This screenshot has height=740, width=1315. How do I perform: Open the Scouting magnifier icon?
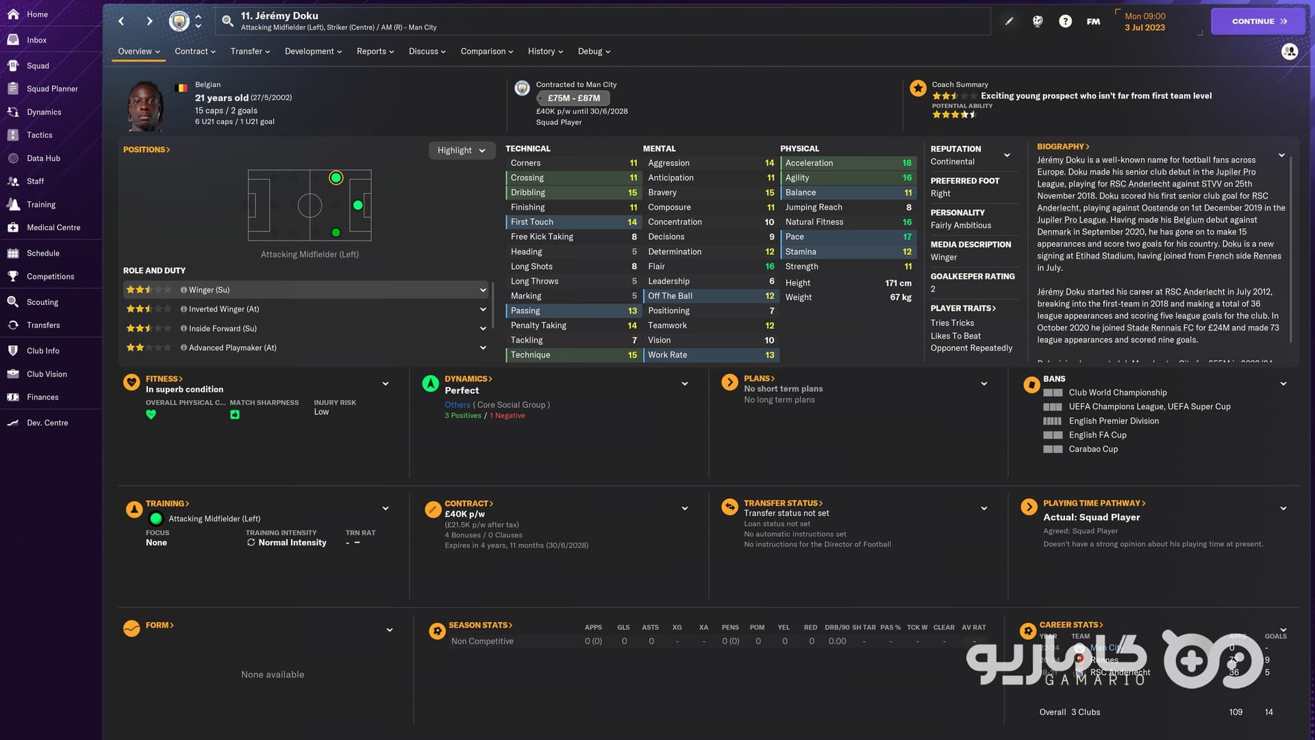(x=13, y=302)
